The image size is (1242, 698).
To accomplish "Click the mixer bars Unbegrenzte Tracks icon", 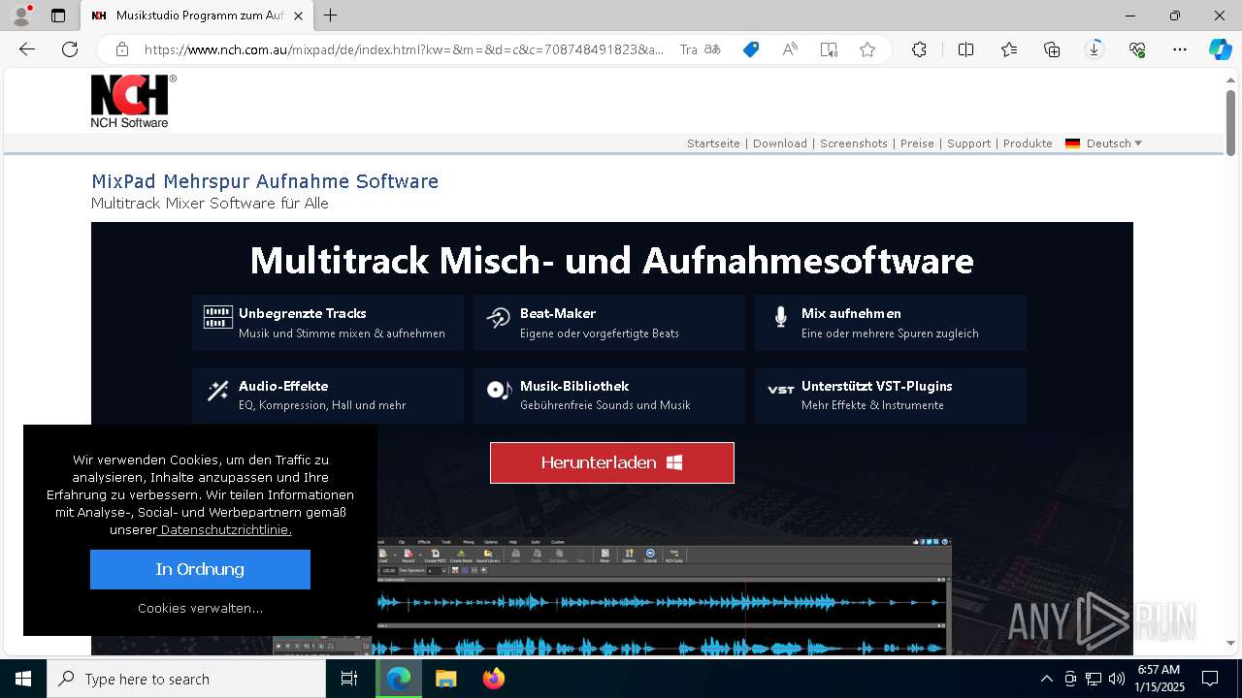I will tap(218, 317).
